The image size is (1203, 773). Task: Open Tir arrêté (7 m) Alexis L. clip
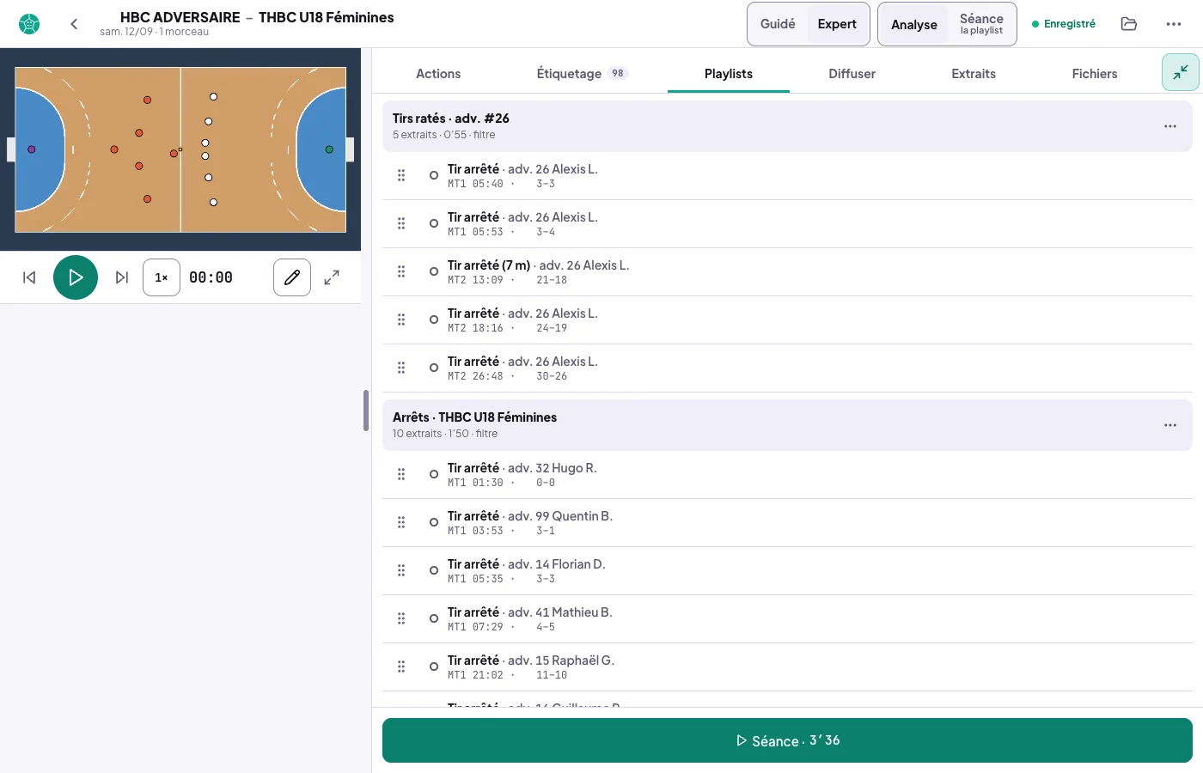pyautogui.click(x=787, y=271)
